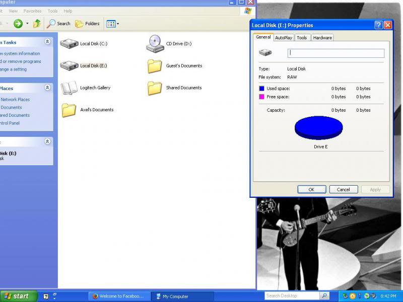Viewport: 403px width, 302px height.
Task: Click the green and white disc tray icon
Action: [x=367, y=296]
